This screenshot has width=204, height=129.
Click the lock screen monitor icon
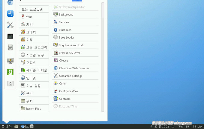tap(10, 61)
